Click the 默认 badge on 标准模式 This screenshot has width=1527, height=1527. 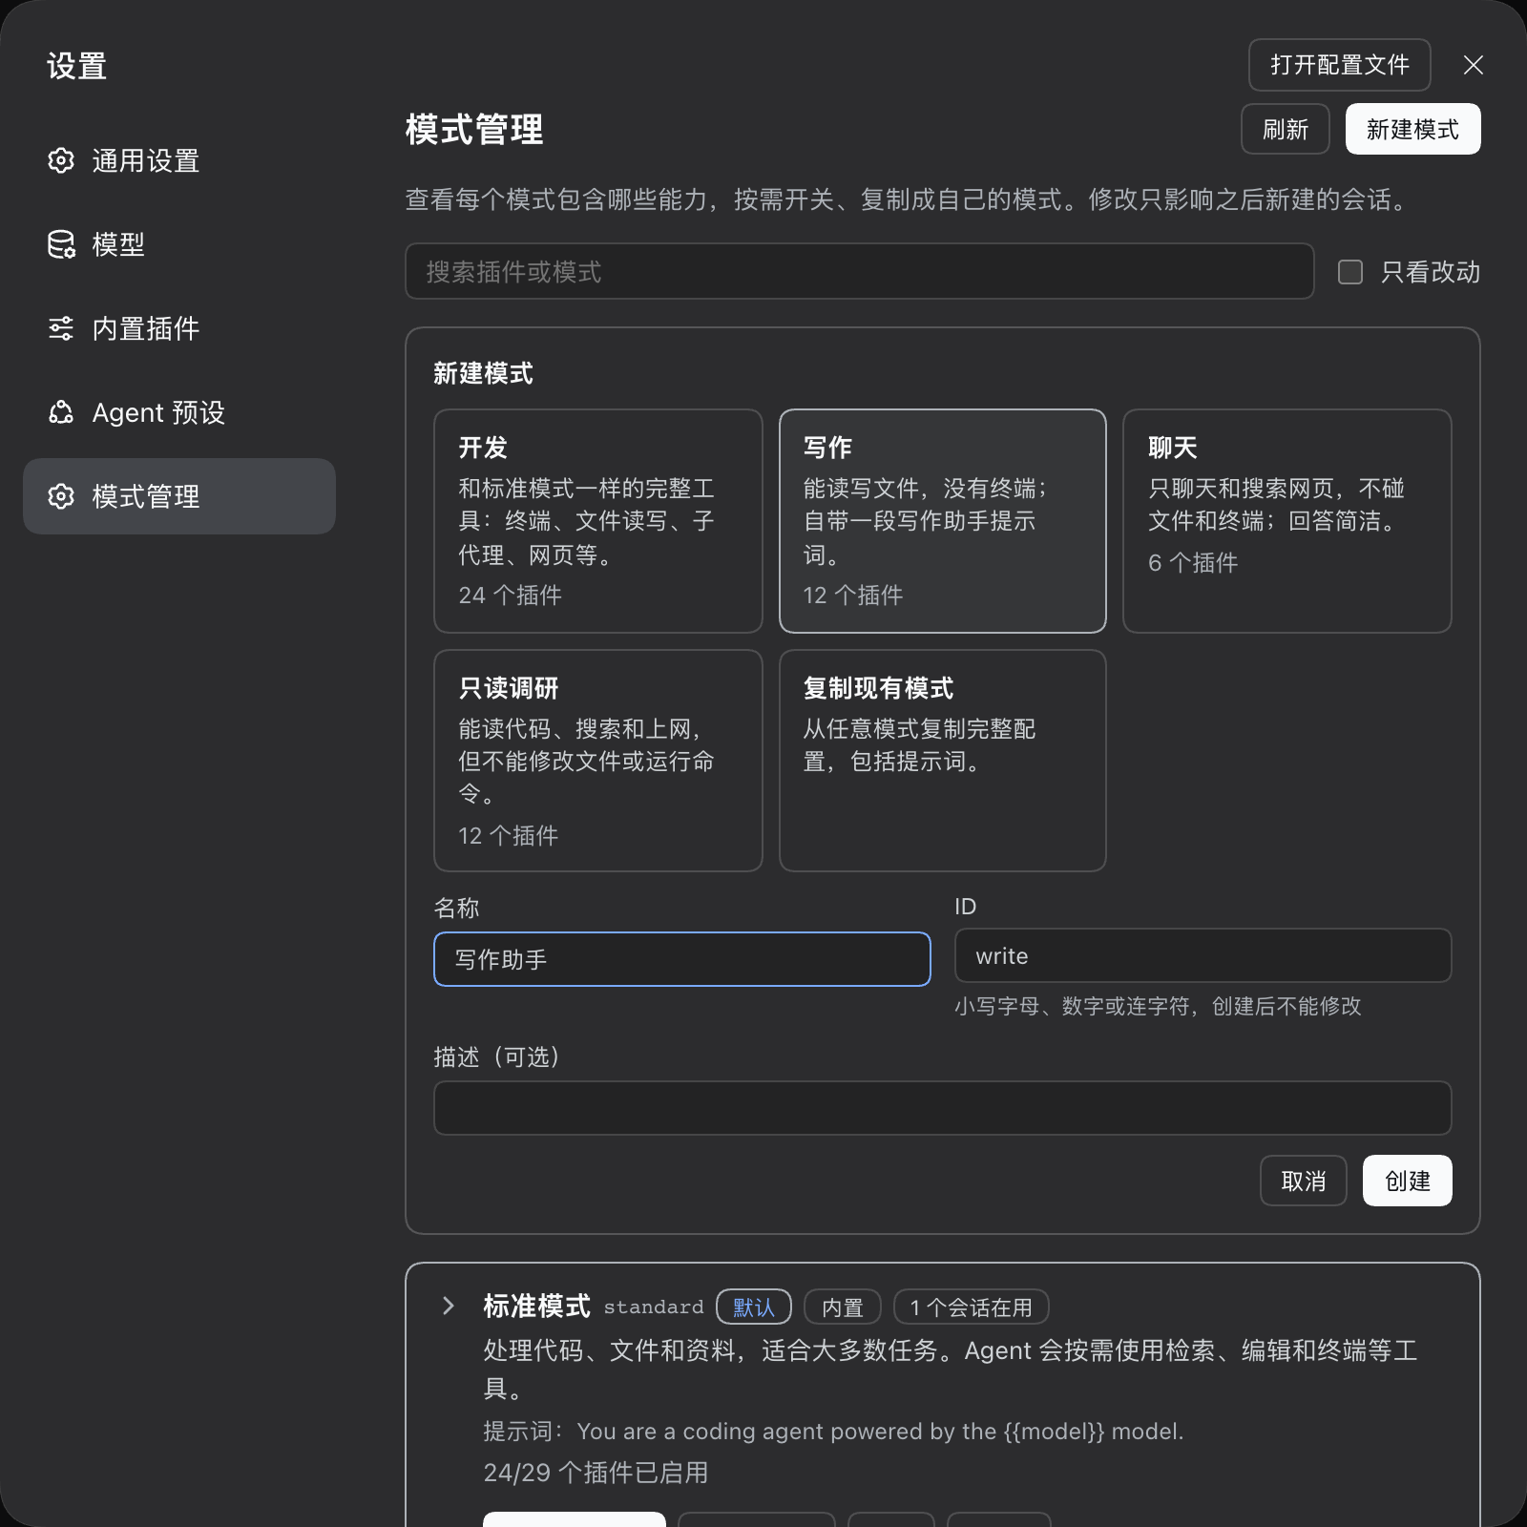coord(754,1307)
